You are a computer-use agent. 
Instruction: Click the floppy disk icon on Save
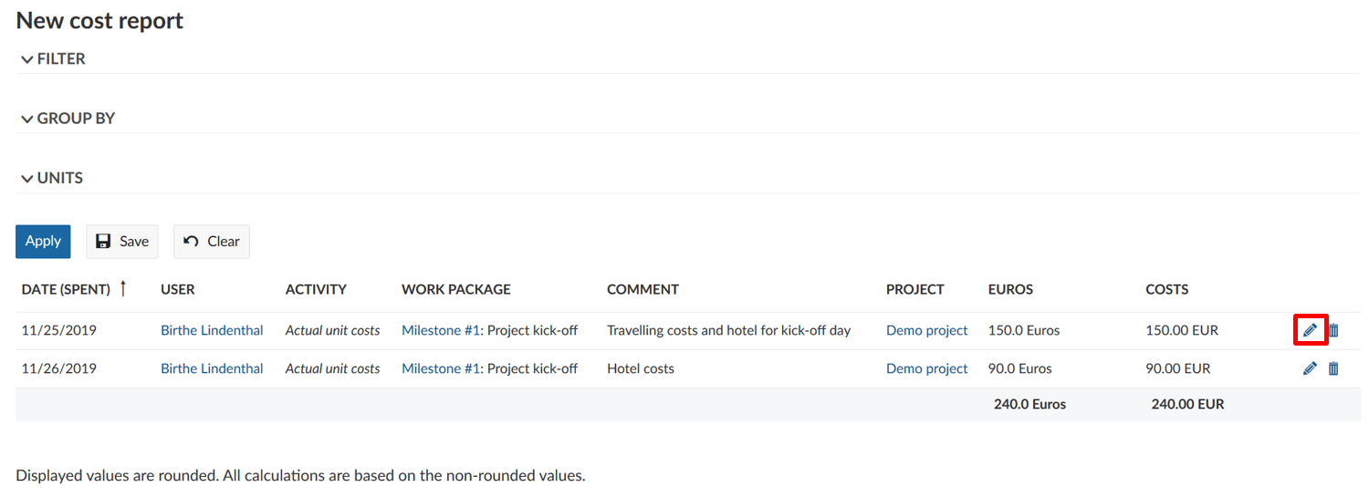pyautogui.click(x=104, y=242)
